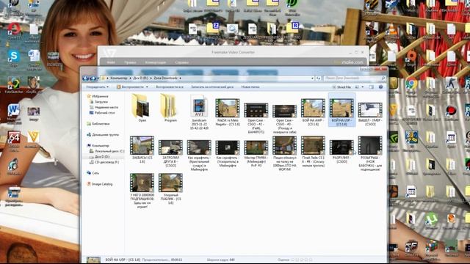Click Новая папка button
Viewport: 470px width, 264px height.
coord(250,87)
